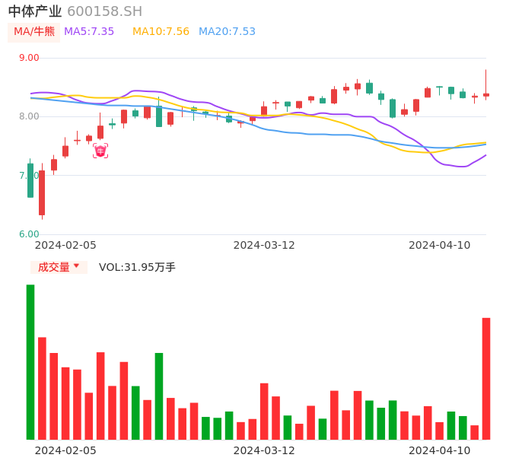
Task: Click the 2024-04-10 date label under volume chart
Action: tap(440, 450)
